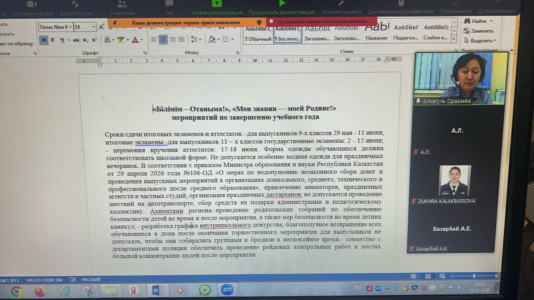Open Google Chrome from the taskbar
534x300 pixels.
[x=16, y=291]
